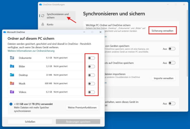The height and width of the screenshot is (129, 190).
Task: Click 'Wichtige PC-Ordner auf OneDrive sichern' heading
Action: (108, 25)
